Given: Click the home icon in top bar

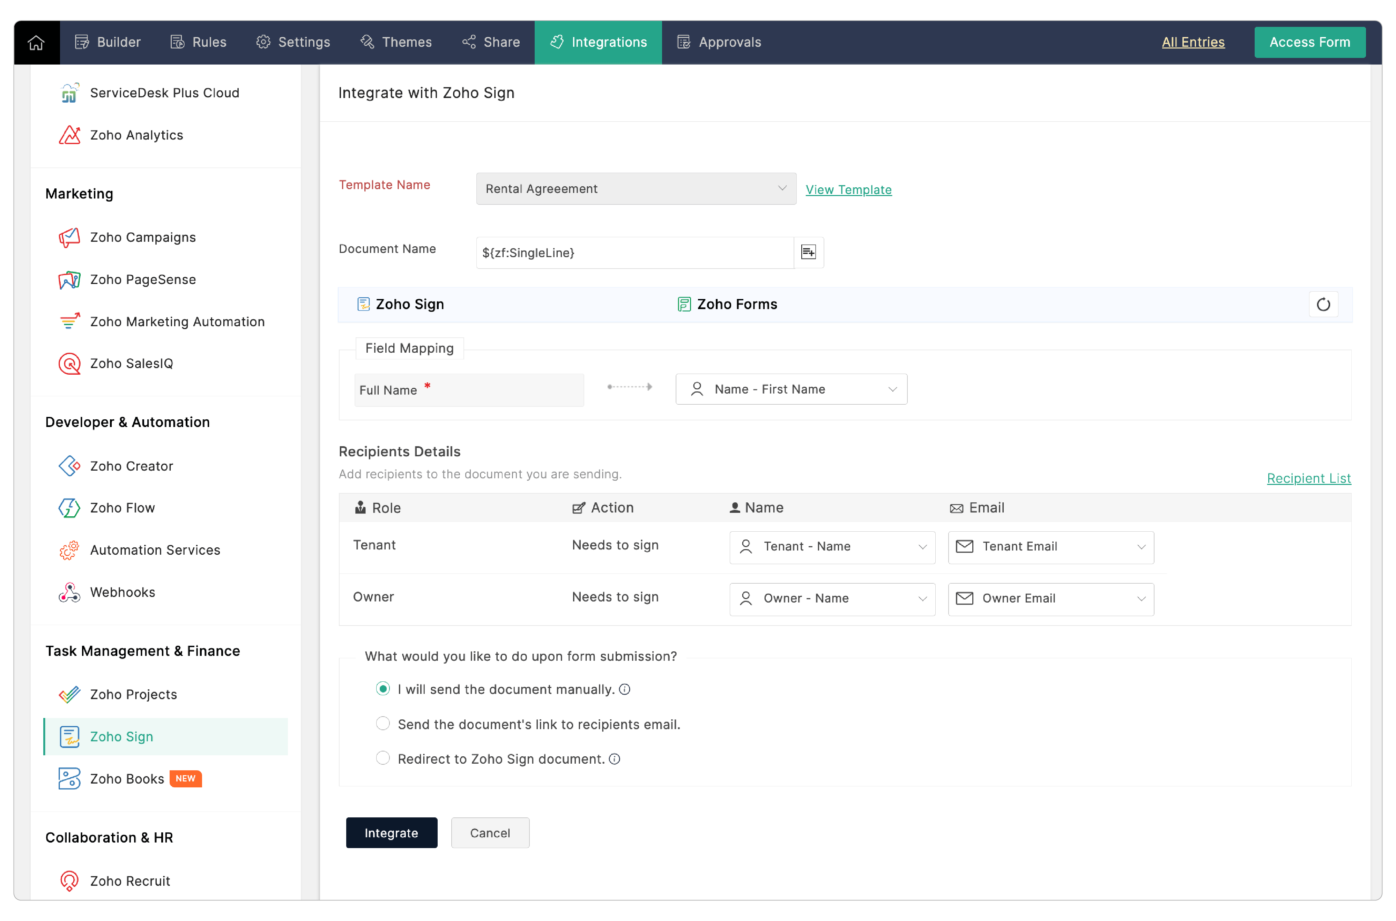Looking at the screenshot, I should pyautogui.click(x=36, y=42).
